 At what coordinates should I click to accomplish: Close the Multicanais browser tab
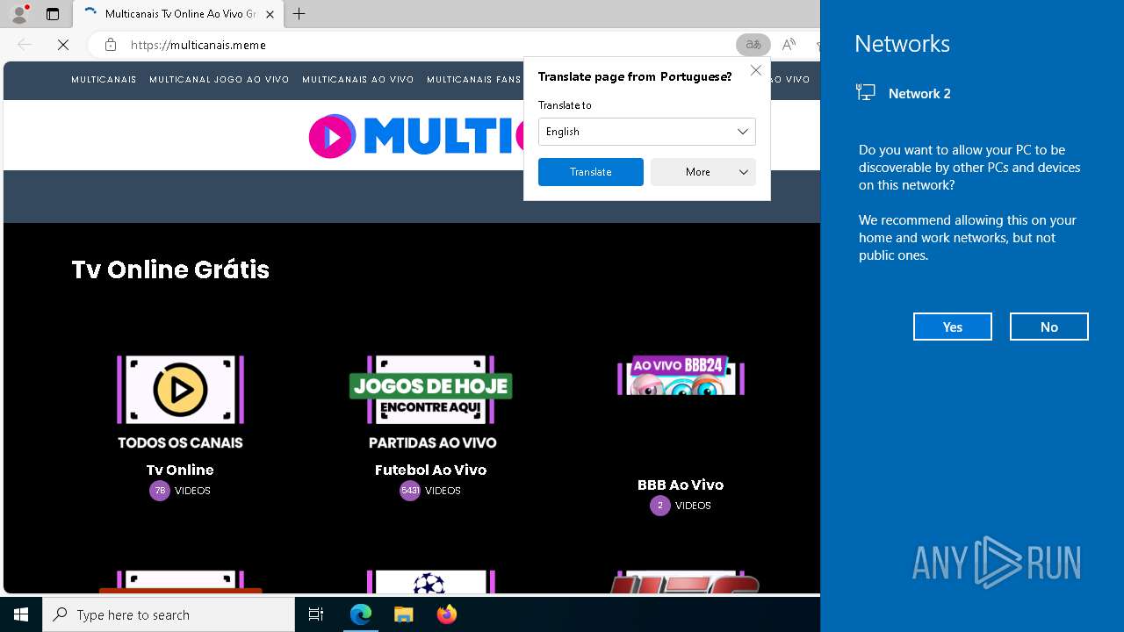270,14
